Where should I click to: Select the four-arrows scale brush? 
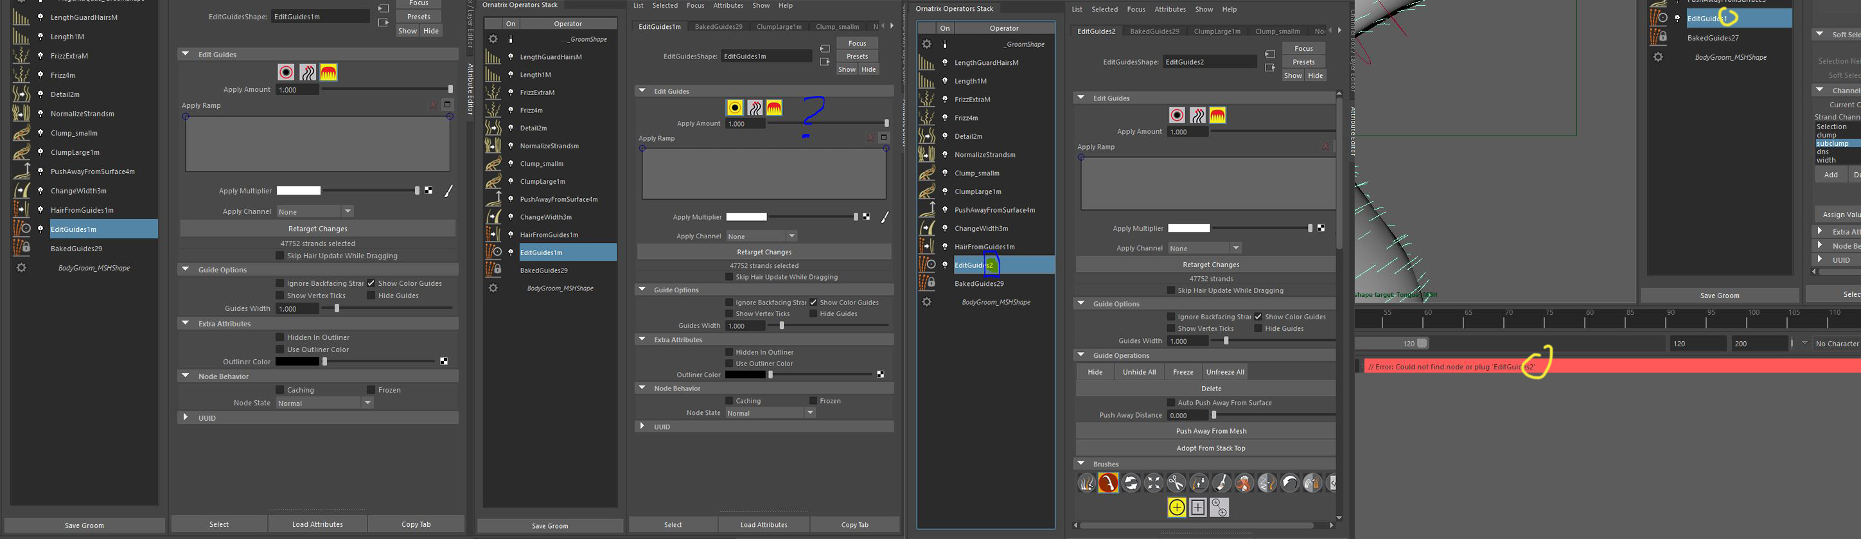(x=1154, y=483)
